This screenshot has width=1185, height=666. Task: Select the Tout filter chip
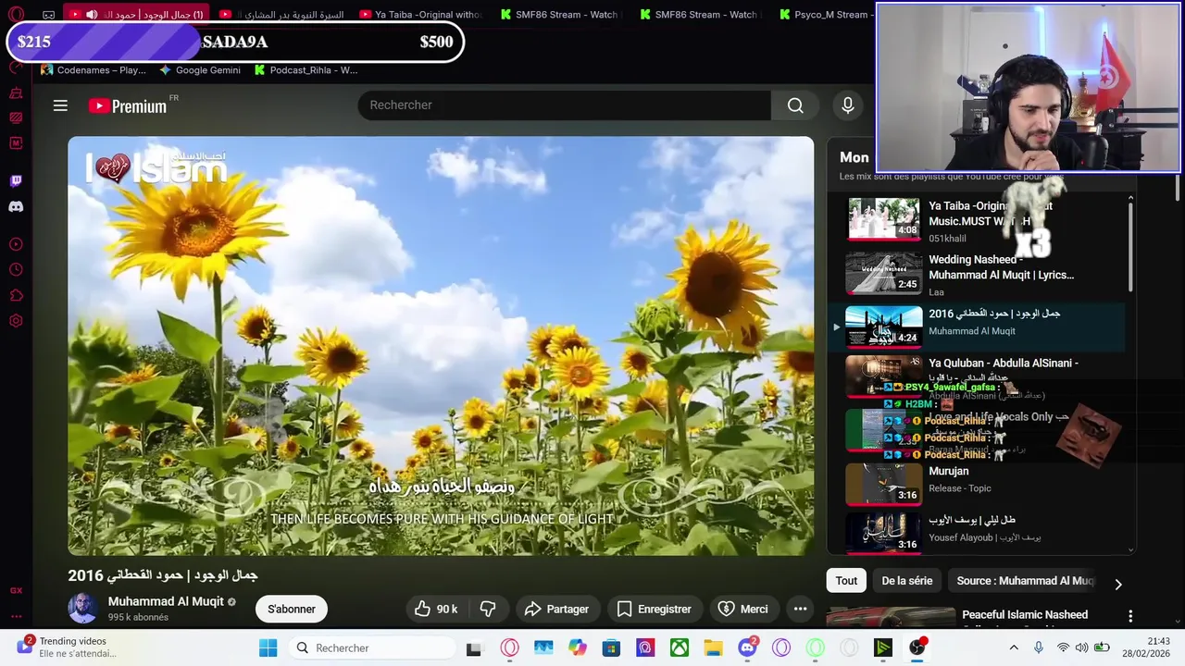click(x=846, y=581)
